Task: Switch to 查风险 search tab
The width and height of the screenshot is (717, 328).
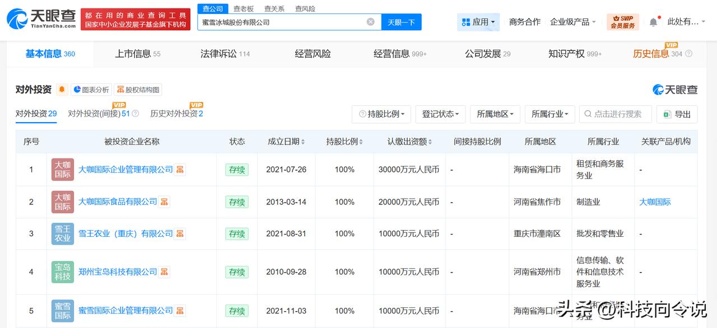Action: click(305, 8)
